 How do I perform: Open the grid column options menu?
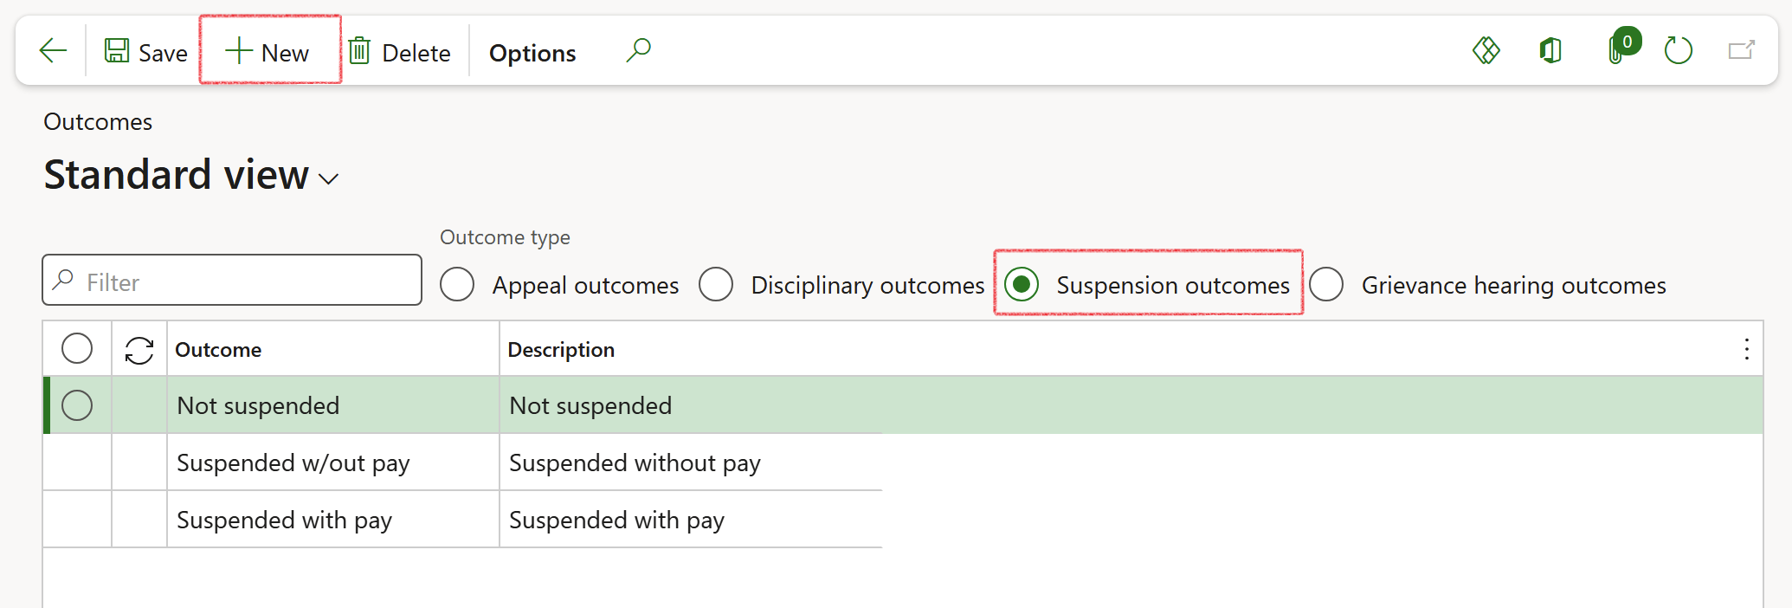pyautogui.click(x=1746, y=350)
